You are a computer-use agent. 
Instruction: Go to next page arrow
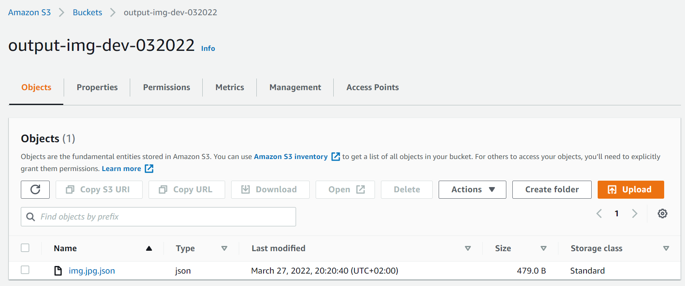[635, 213]
